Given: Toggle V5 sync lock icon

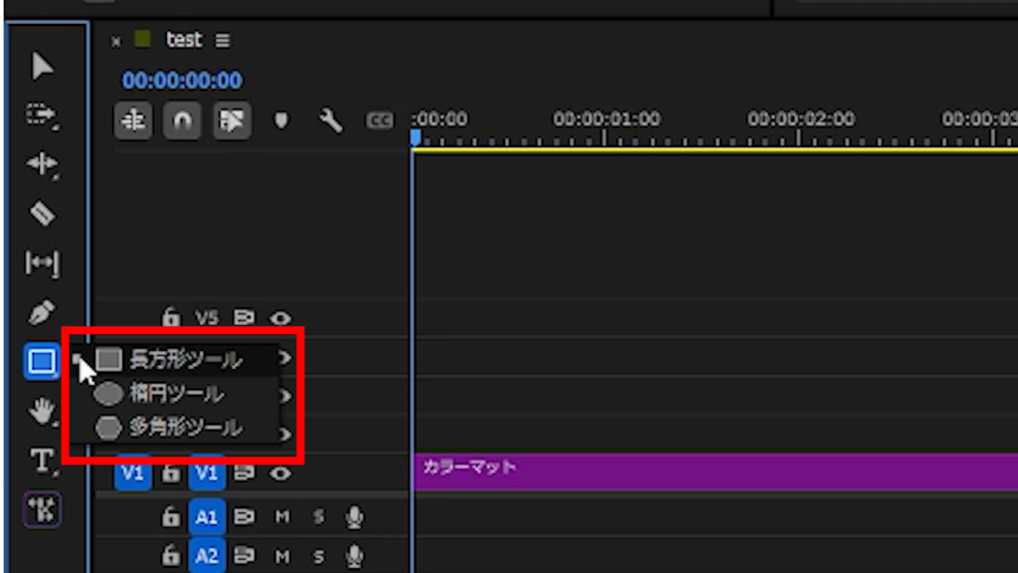Looking at the screenshot, I should tap(244, 317).
